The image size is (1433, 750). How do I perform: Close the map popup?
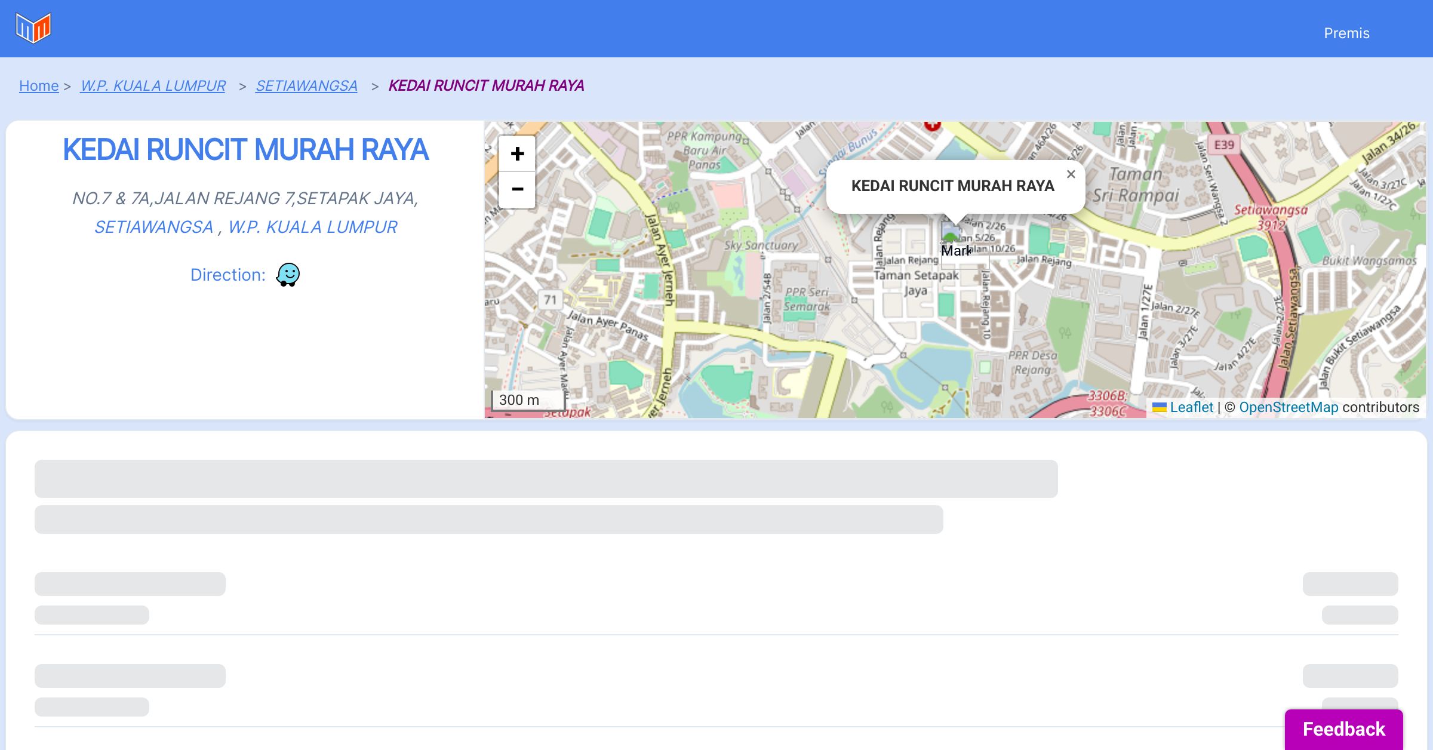point(1071,174)
